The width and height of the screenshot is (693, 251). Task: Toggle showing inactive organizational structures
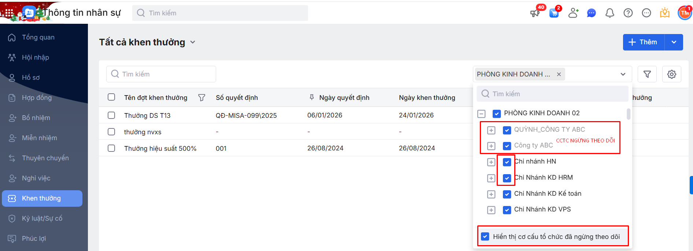click(x=485, y=236)
